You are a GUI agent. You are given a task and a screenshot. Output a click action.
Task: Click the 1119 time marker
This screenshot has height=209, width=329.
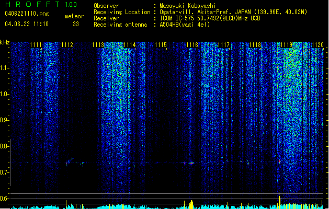pos(286,45)
